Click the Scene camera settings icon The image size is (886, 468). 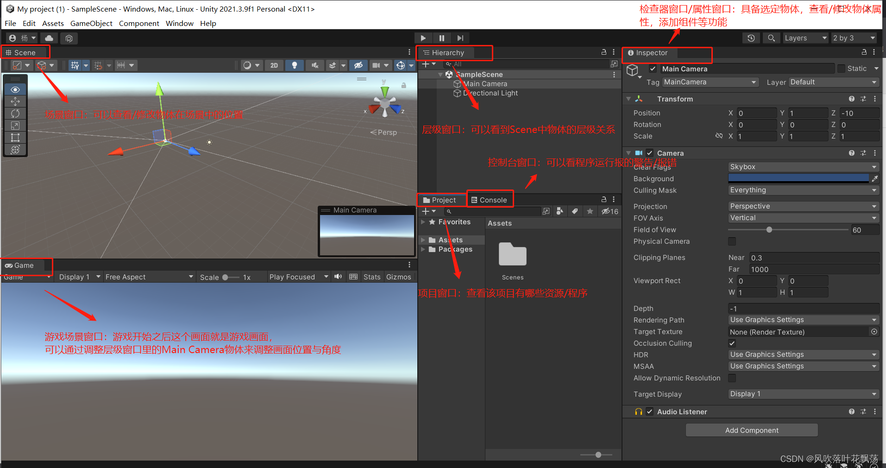(376, 65)
